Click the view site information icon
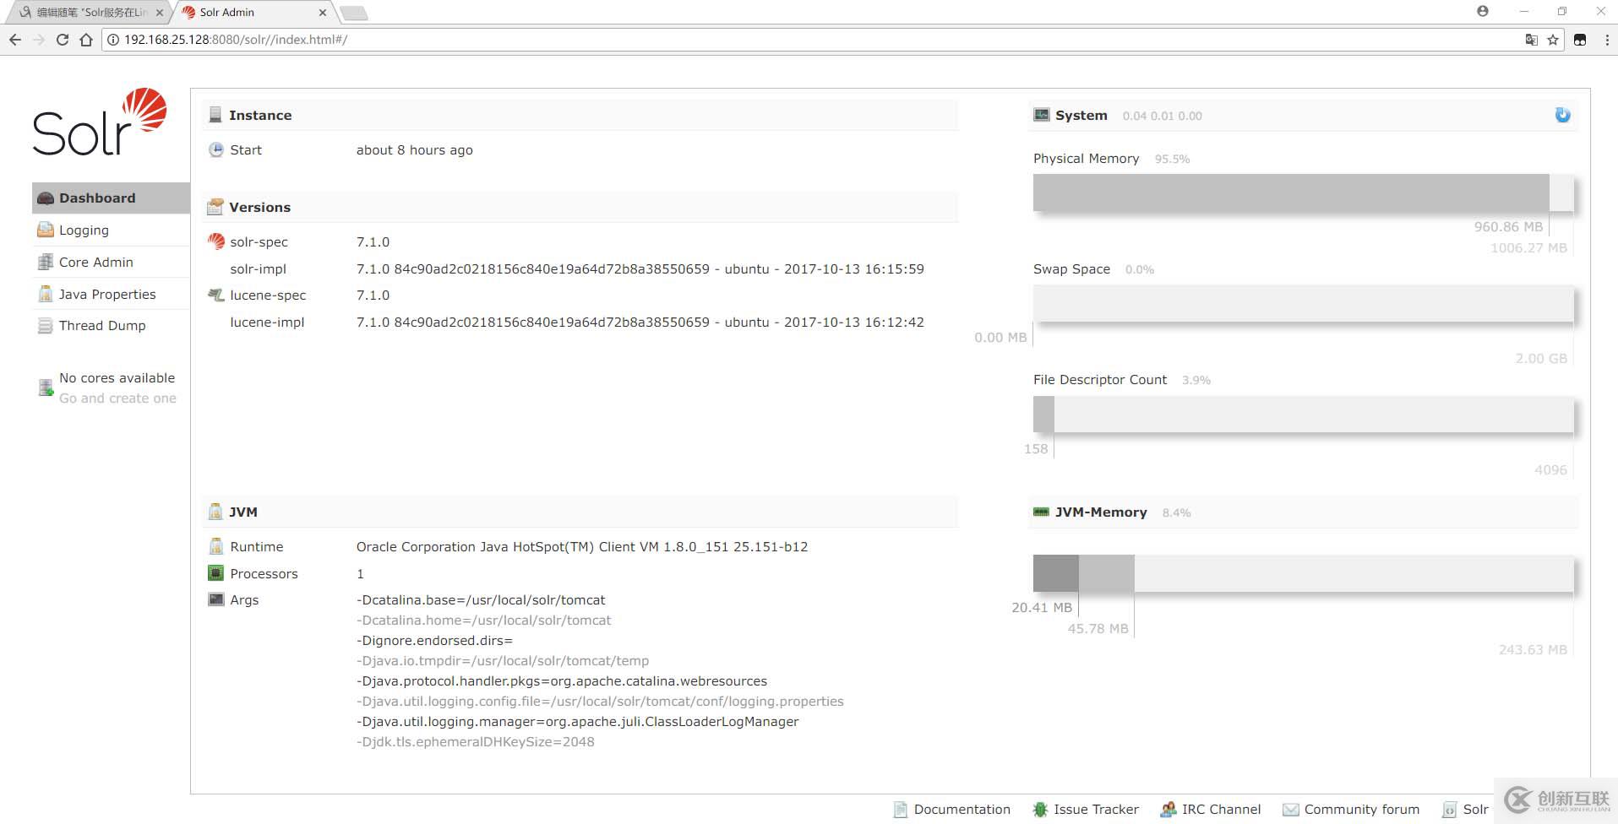The image size is (1618, 824). (112, 40)
